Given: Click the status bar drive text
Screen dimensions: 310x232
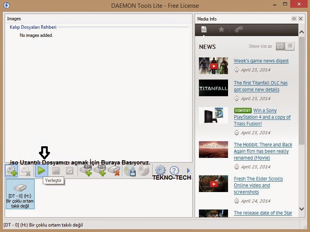Looking at the screenshot, I should (x=43, y=225).
